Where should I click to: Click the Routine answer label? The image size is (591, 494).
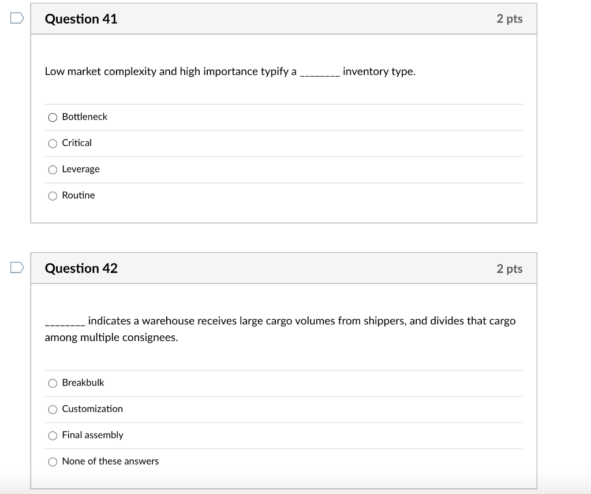[78, 196]
